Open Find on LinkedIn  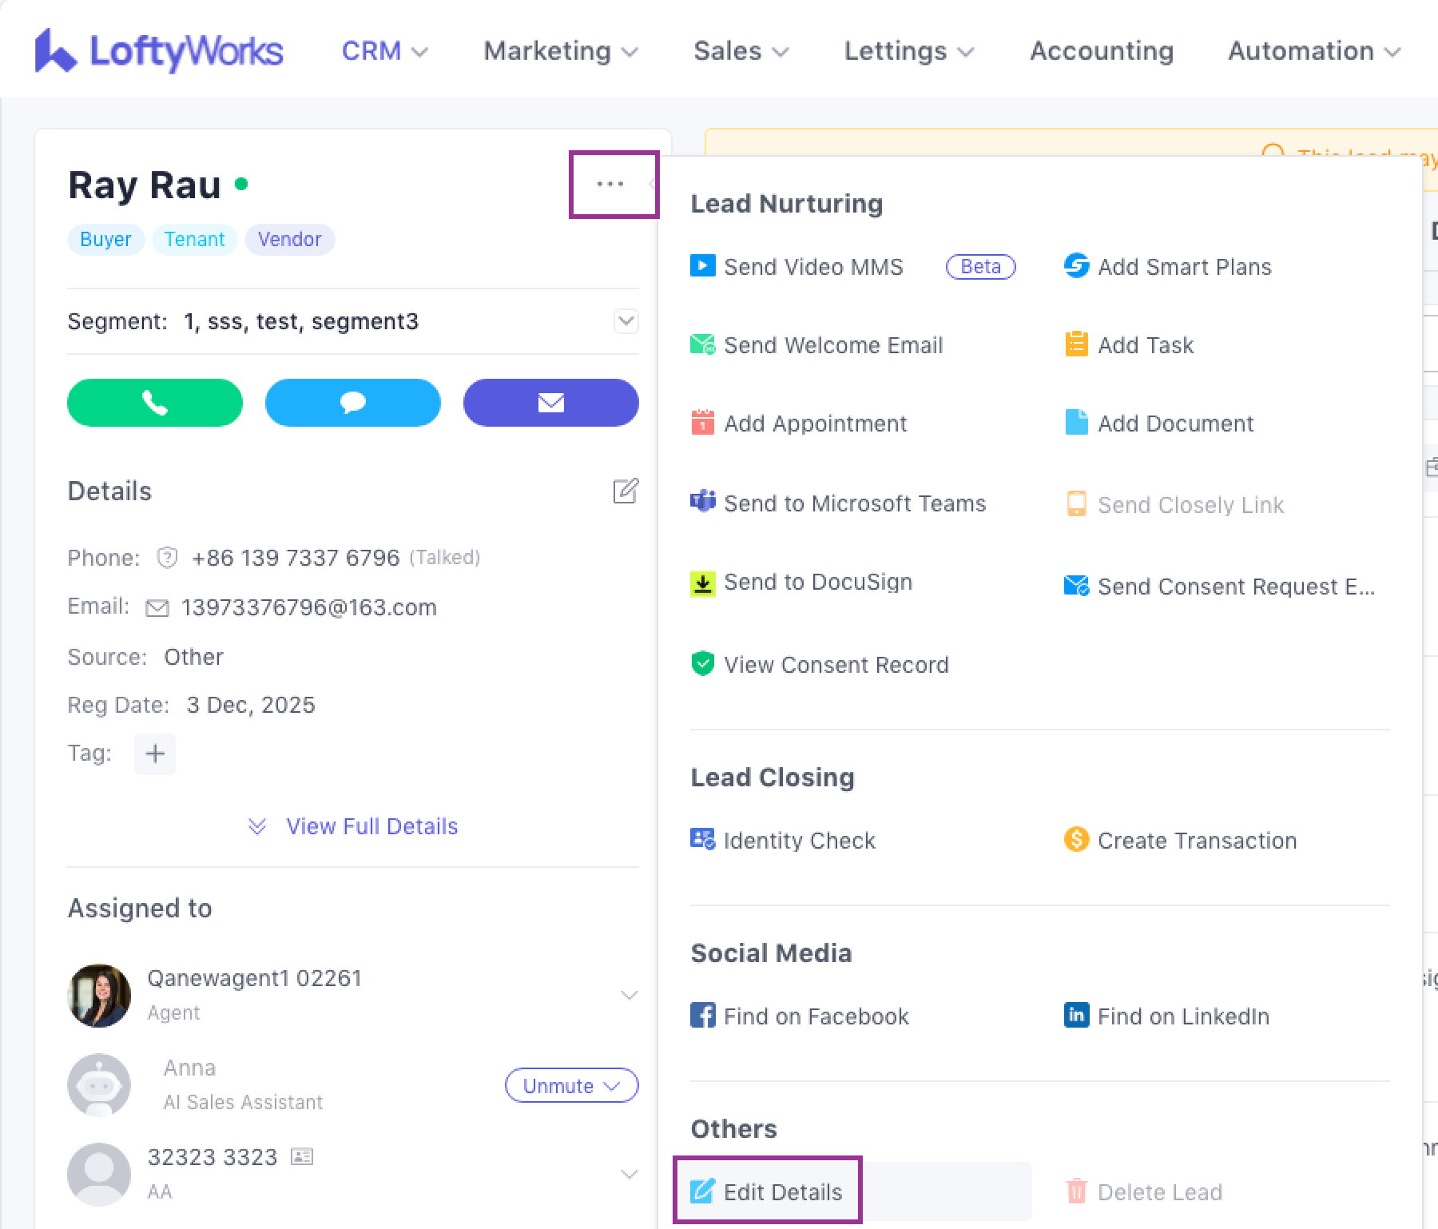[1182, 1016]
